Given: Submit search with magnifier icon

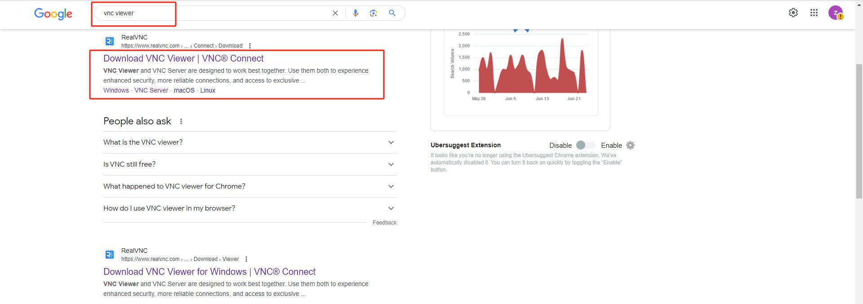Looking at the screenshot, I should pos(392,13).
